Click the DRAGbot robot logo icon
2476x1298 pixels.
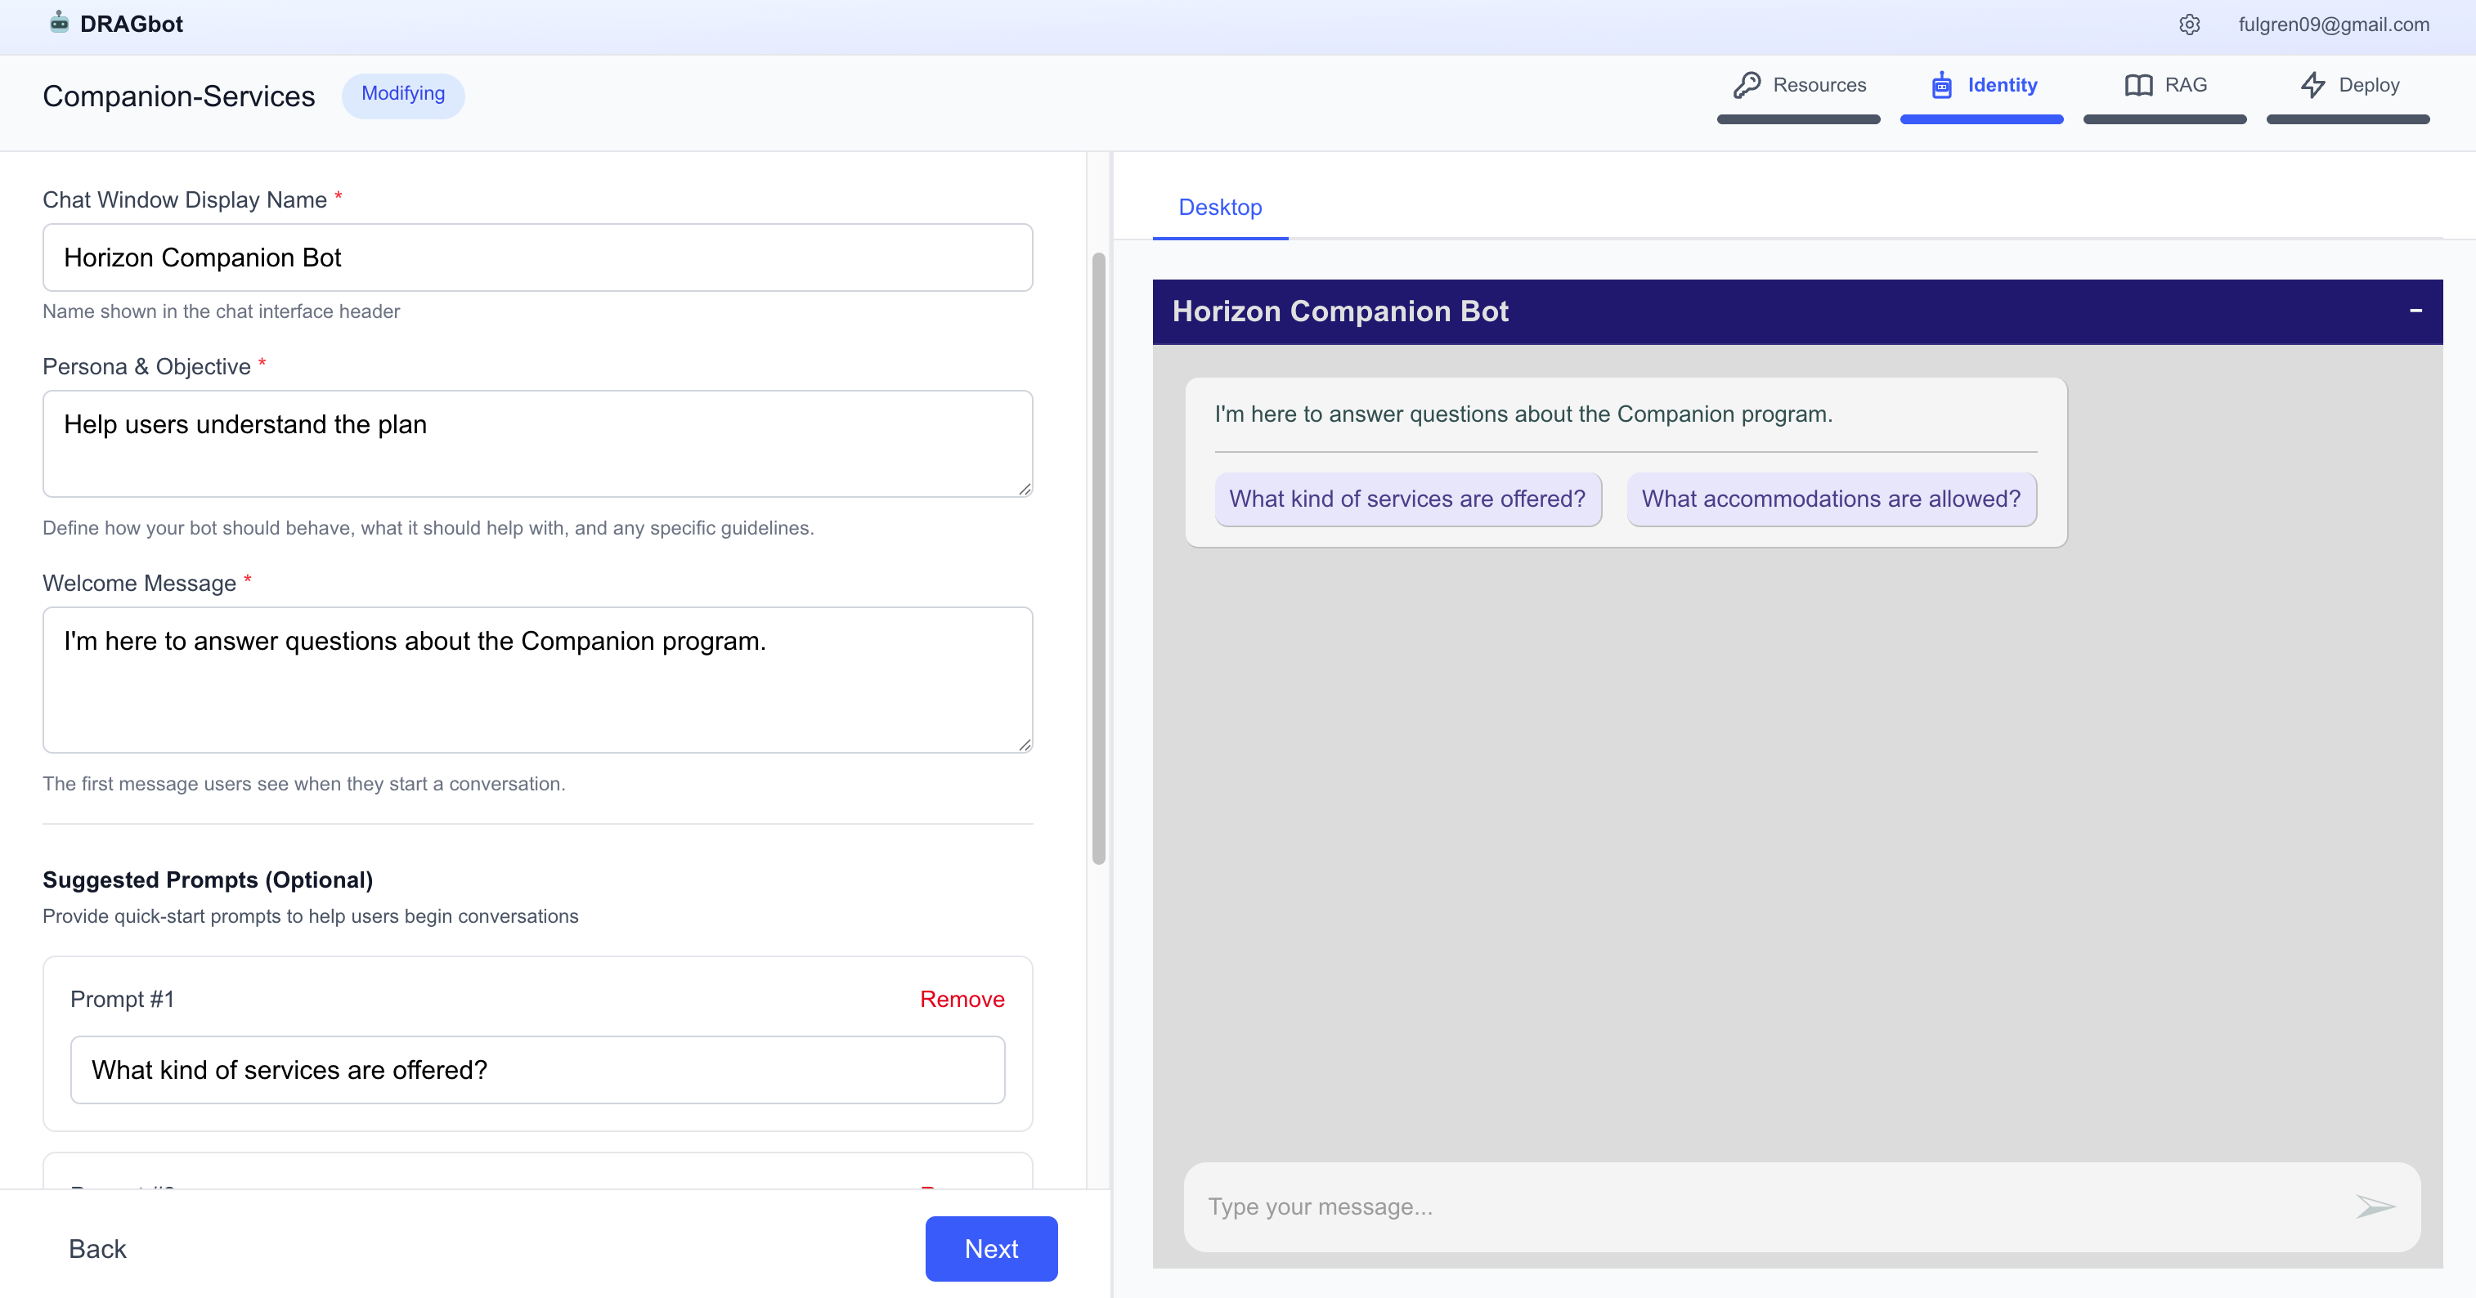(x=59, y=23)
